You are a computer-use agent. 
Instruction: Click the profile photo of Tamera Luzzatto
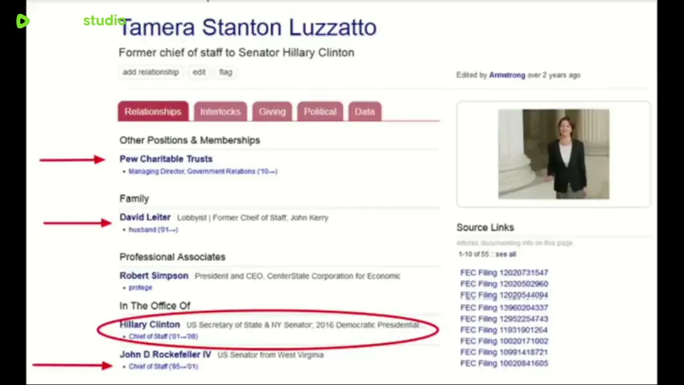click(554, 154)
